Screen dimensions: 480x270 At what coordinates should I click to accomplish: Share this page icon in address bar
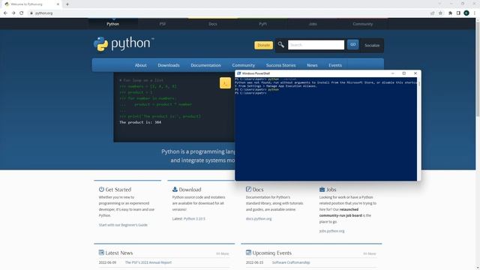(x=433, y=13)
